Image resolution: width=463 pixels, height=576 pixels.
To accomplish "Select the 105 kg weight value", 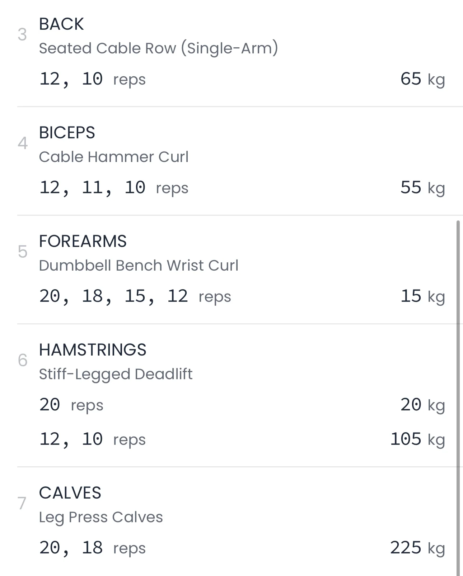I will click(417, 439).
